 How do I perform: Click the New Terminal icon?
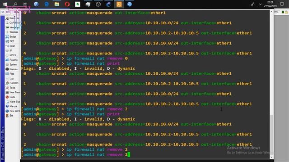click(7, 92)
